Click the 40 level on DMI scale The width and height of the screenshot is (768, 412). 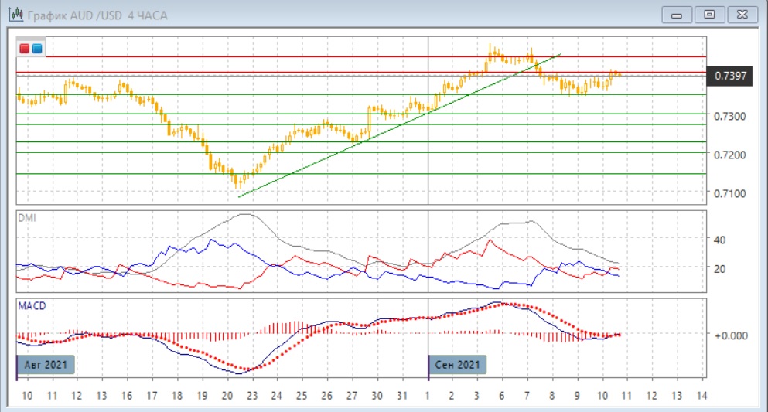coord(719,240)
